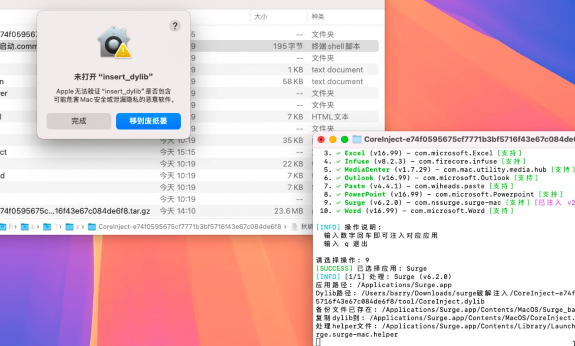This screenshot has height=346, width=575.
Task: Sort files by the 种类 column header
Action: (318, 17)
